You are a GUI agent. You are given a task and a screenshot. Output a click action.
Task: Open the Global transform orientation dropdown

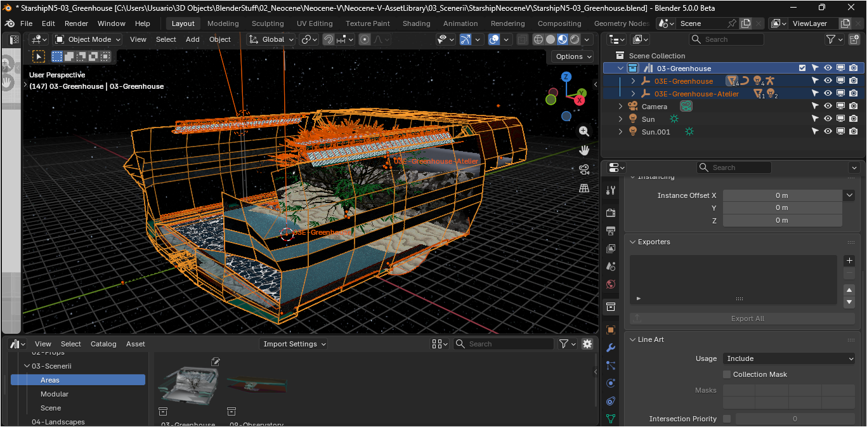click(x=271, y=39)
